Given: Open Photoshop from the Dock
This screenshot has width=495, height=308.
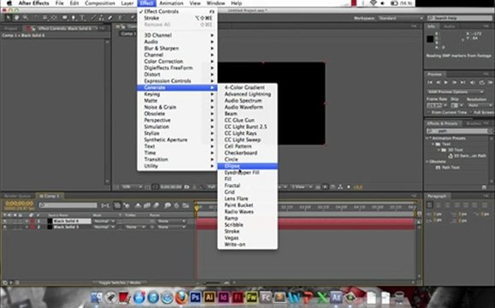Looking at the screenshot, I should [x=195, y=297].
